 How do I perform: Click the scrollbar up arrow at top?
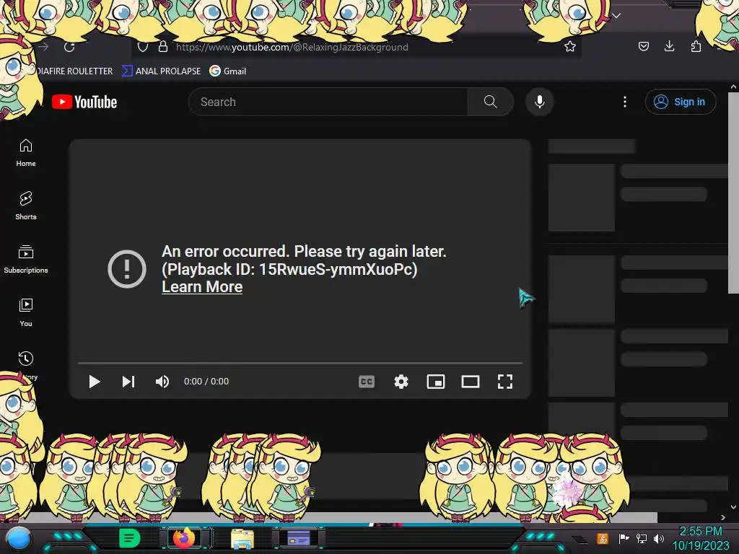[733, 87]
